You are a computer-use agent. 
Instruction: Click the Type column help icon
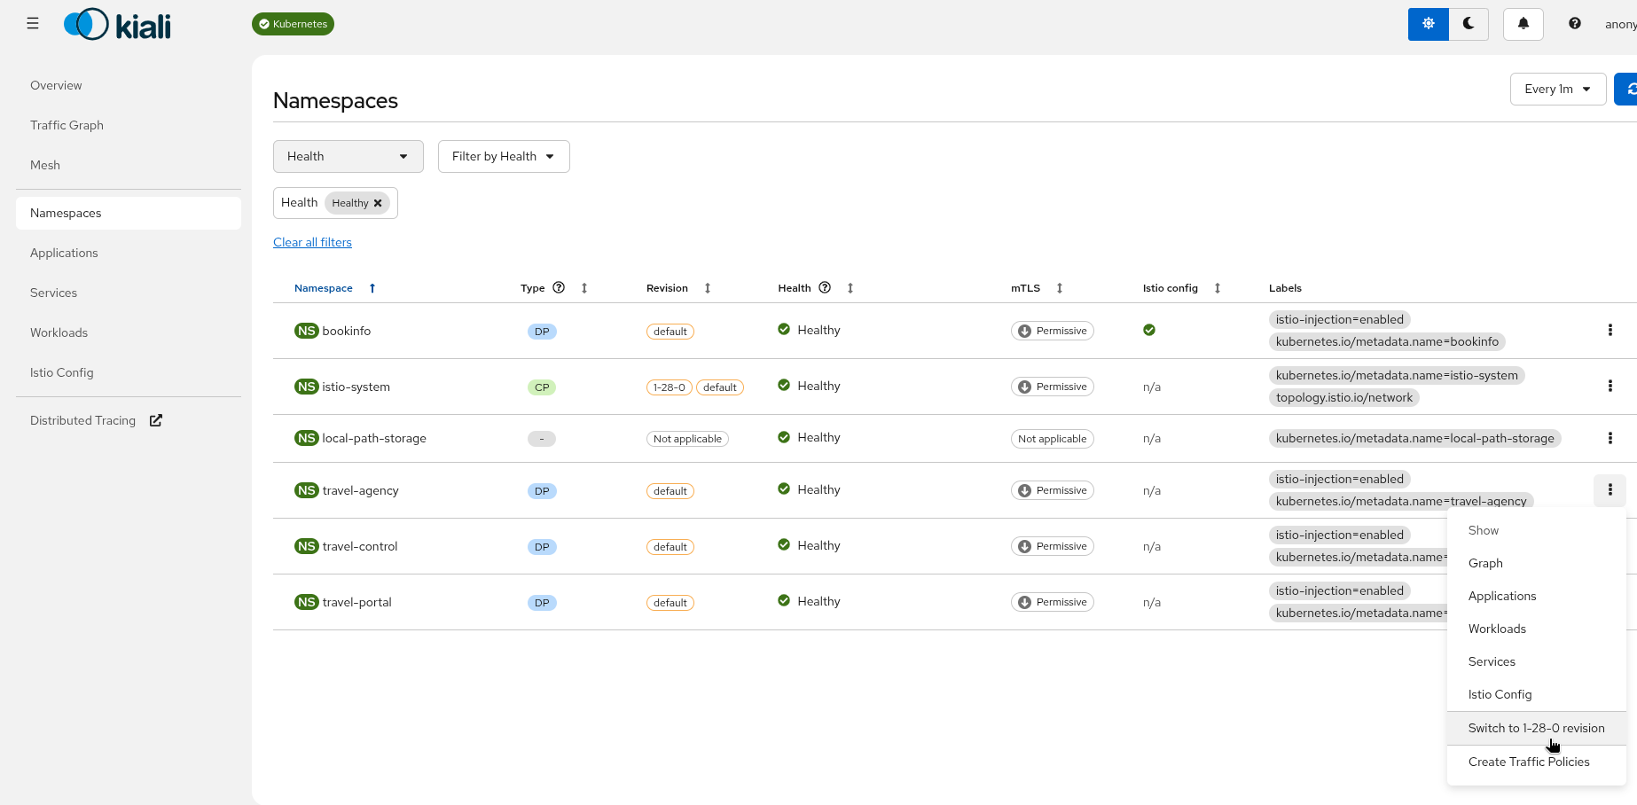coord(559,288)
